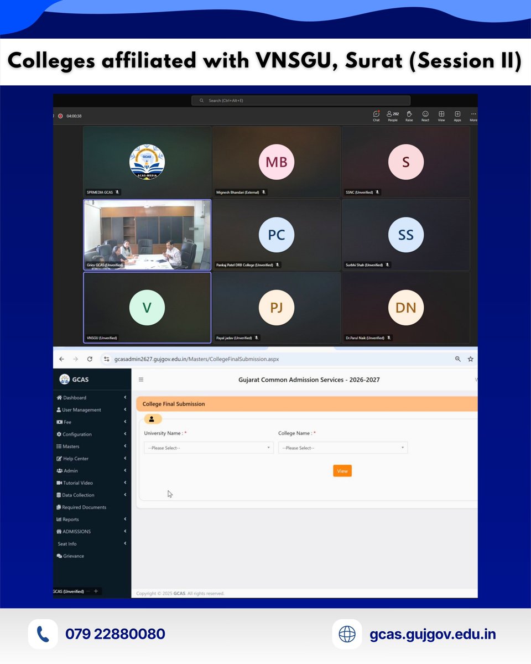Viewport: 531px width, 664px height.
Task: Click the phone number 079 22880080
Action: tap(115, 634)
